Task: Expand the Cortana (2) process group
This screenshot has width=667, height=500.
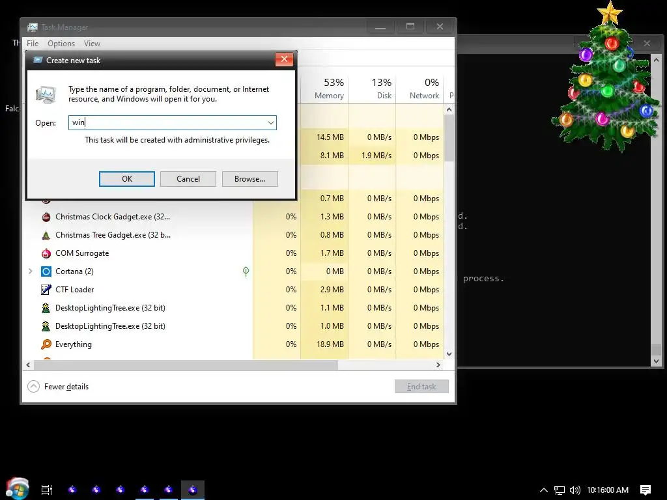Action: (x=30, y=271)
